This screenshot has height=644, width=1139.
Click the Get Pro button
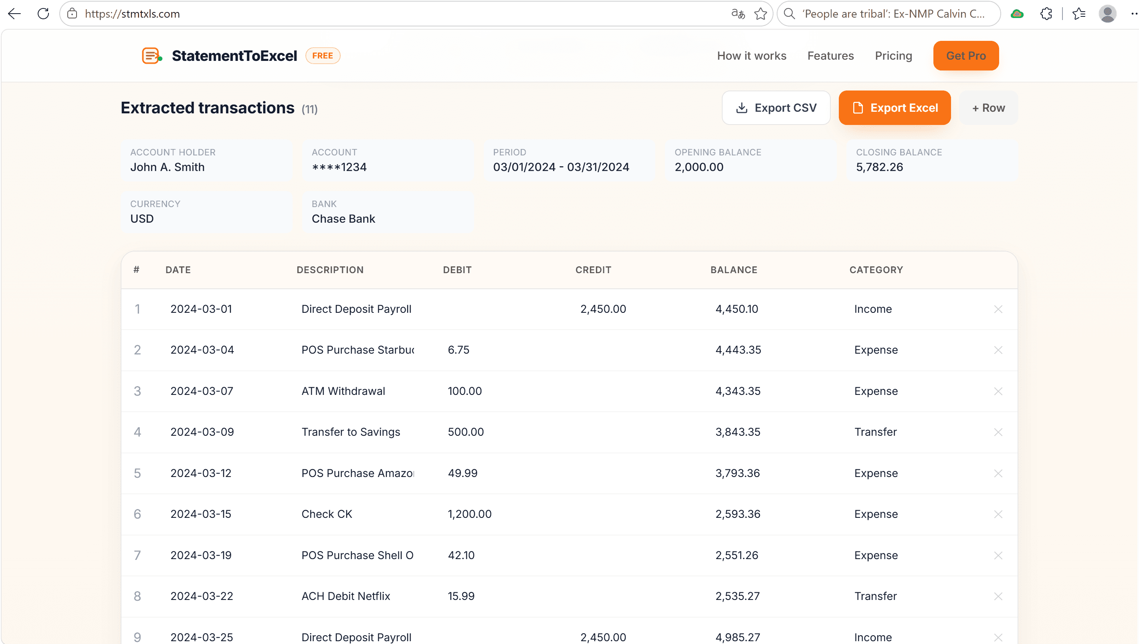[x=966, y=56]
